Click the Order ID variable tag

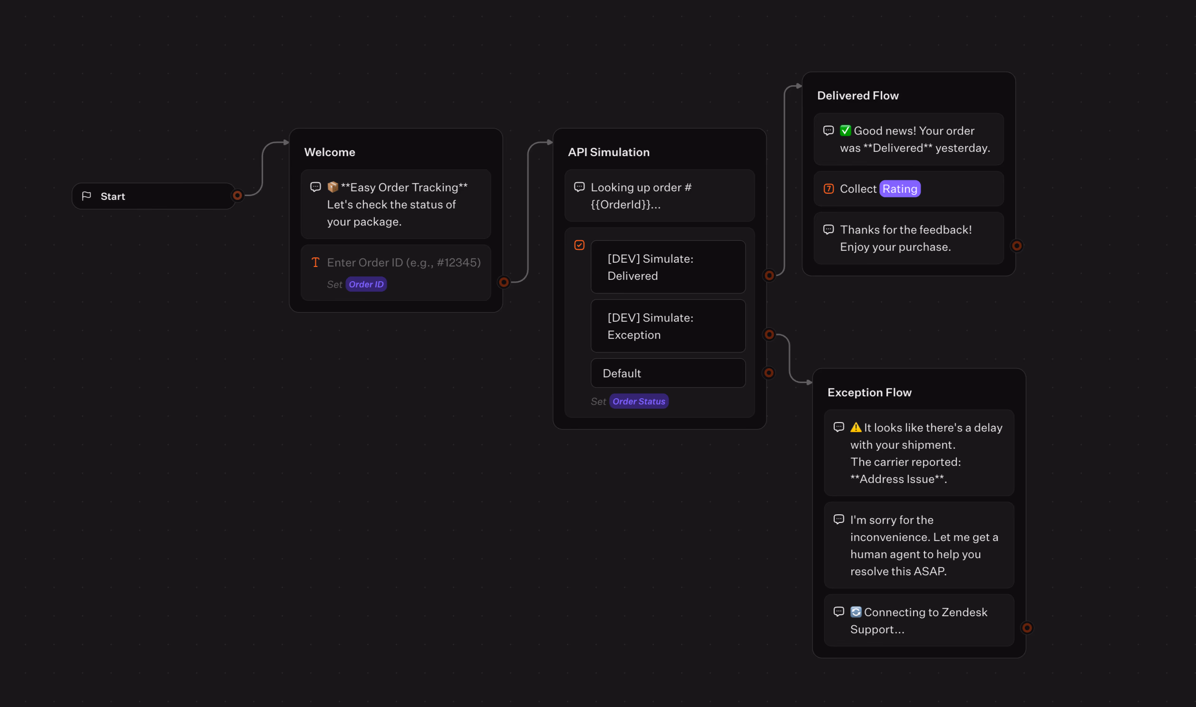click(x=366, y=285)
